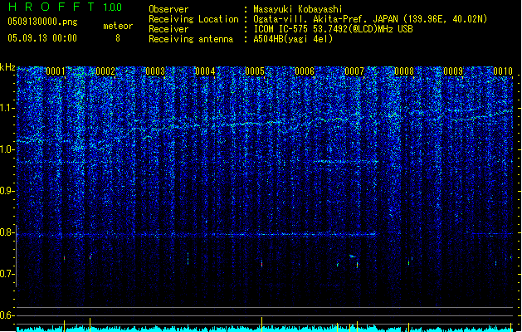Click the cyan signal level strip at bottom
Viewport: 522px width, 332px height.
coord(265,329)
